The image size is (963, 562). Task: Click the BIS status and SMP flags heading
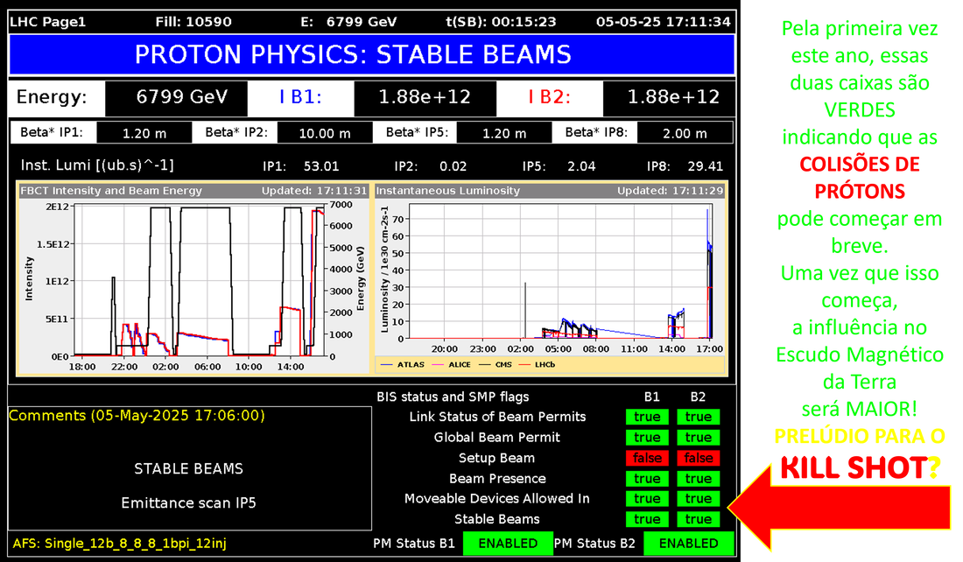(x=453, y=397)
